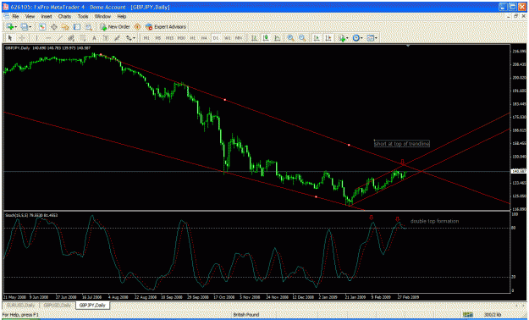Select the Text 'A' drawing tool
Image resolution: width=529 pixels, height=320 pixels.
[x=94, y=38]
